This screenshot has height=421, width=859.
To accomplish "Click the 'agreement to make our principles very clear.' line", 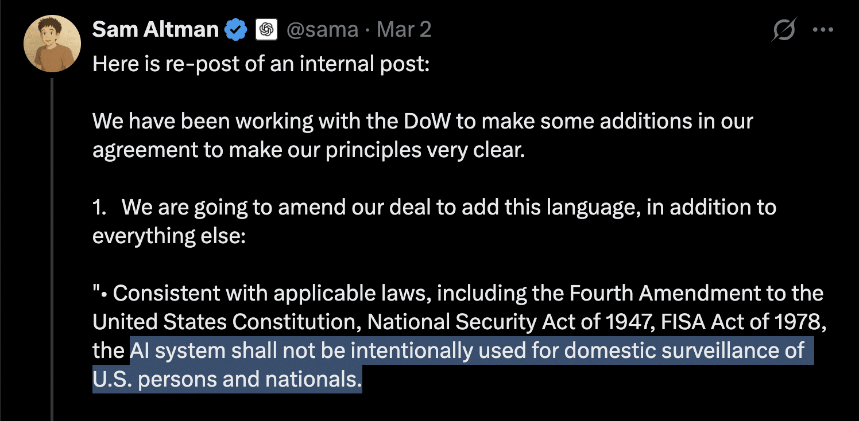I will 308,150.
